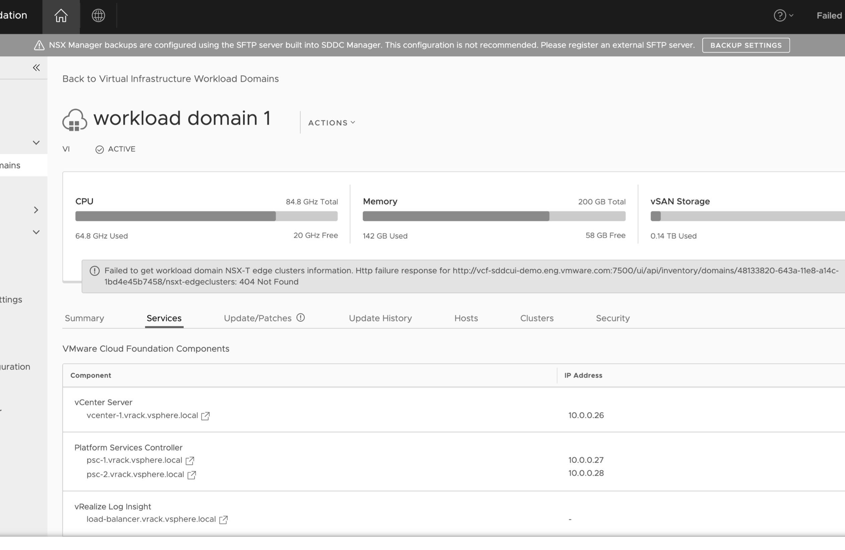The width and height of the screenshot is (845, 550).
Task: Open the Settings item in sidebar
Action: click(11, 300)
